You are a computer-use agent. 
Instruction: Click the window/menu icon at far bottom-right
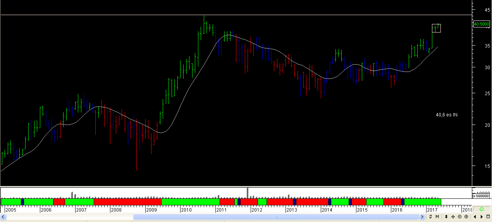click(488, 217)
